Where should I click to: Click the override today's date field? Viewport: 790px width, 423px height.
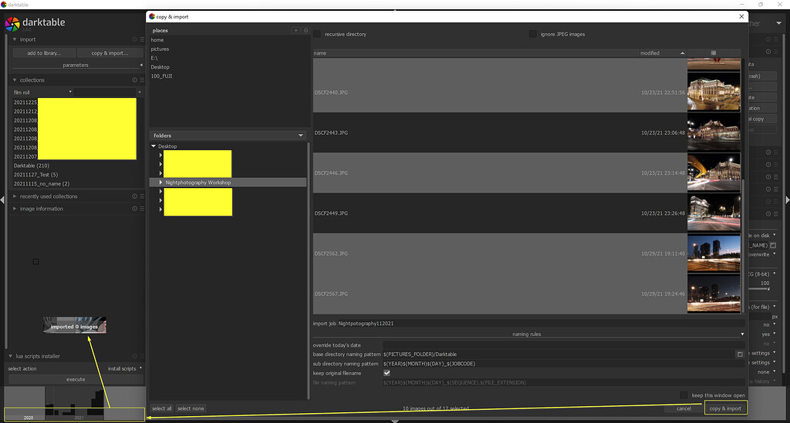(563, 345)
